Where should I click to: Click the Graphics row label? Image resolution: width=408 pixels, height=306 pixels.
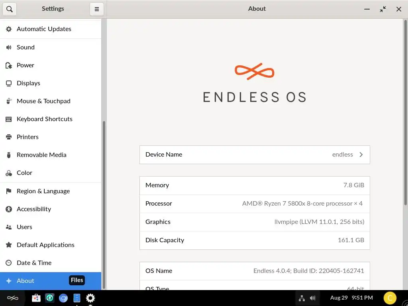tap(158, 222)
